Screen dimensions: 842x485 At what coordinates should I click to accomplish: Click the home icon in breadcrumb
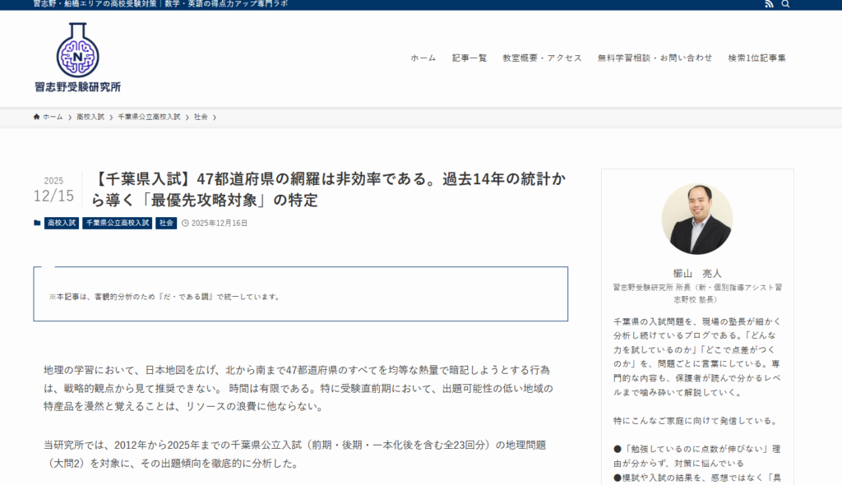[x=37, y=117]
